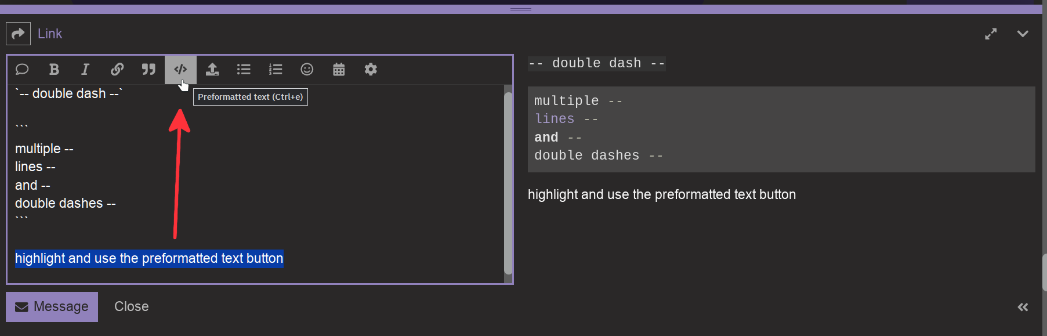Click the editor's vertical scrollbar
The height and width of the screenshot is (336, 1047).
click(508, 183)
